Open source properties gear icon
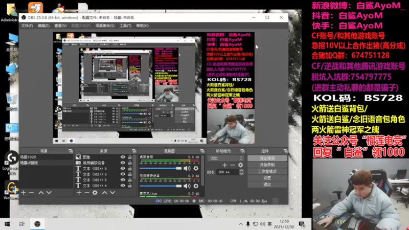 95,193
